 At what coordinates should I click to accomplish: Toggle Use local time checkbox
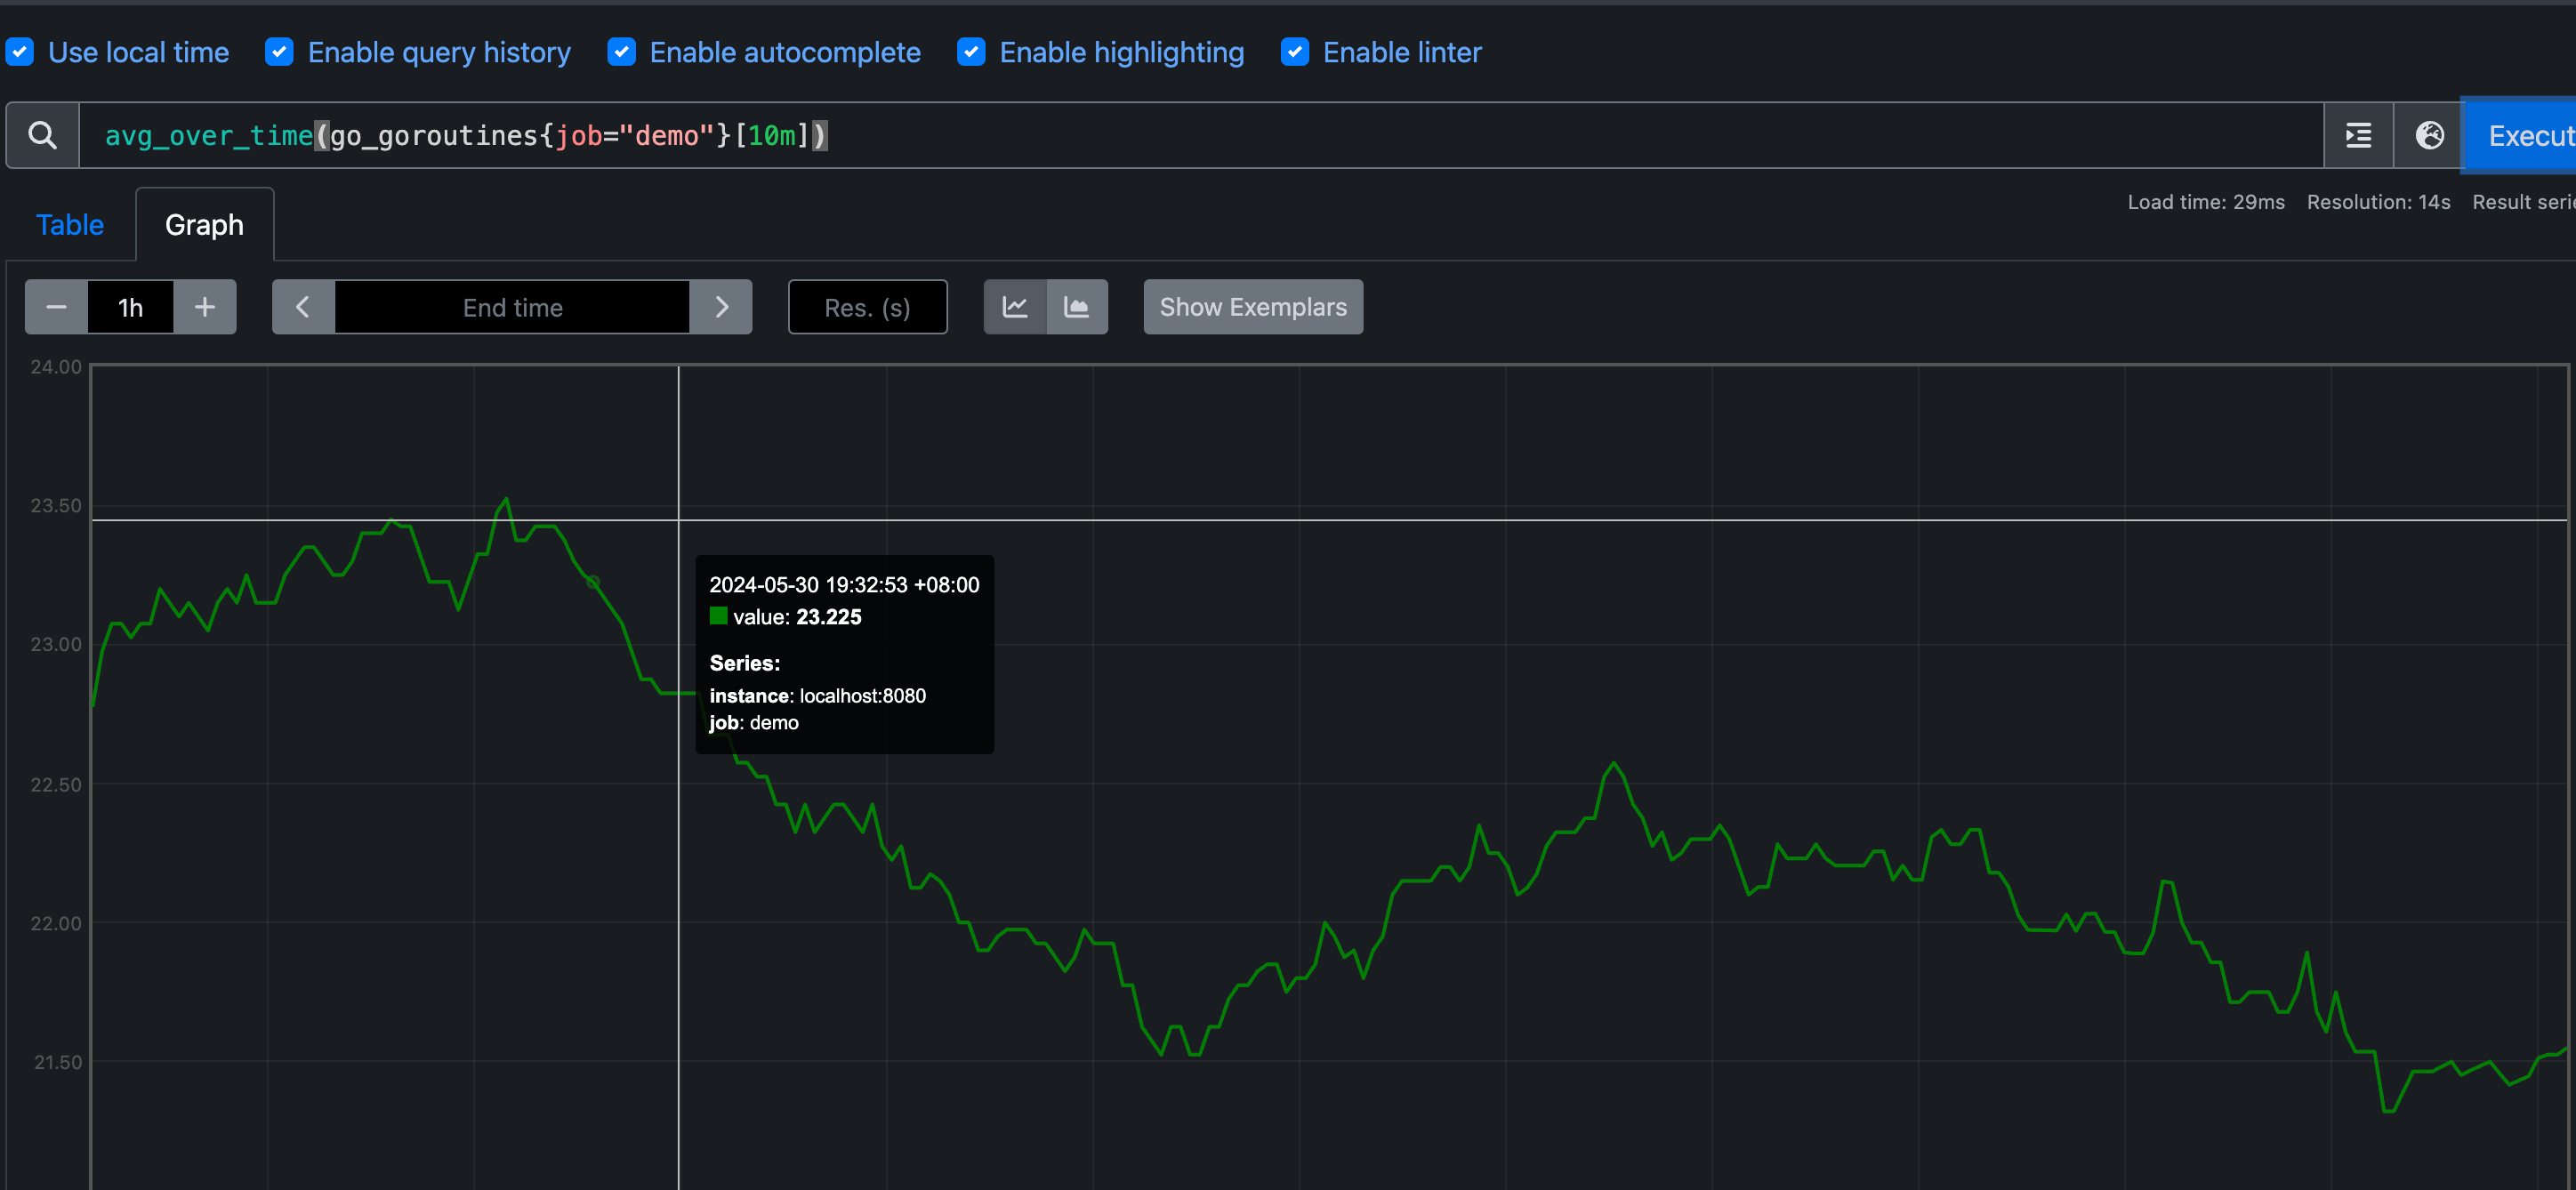[x=20, y=52]
